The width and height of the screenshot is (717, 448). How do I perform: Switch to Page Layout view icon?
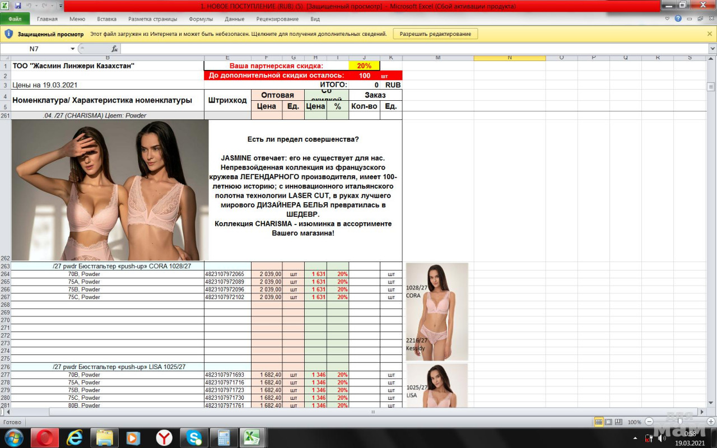click(x=609, y=422)
